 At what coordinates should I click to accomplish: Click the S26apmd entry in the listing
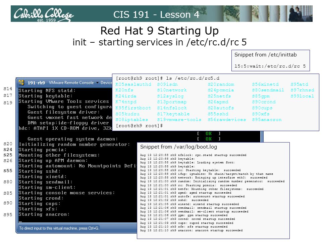(x=218, y=102)
